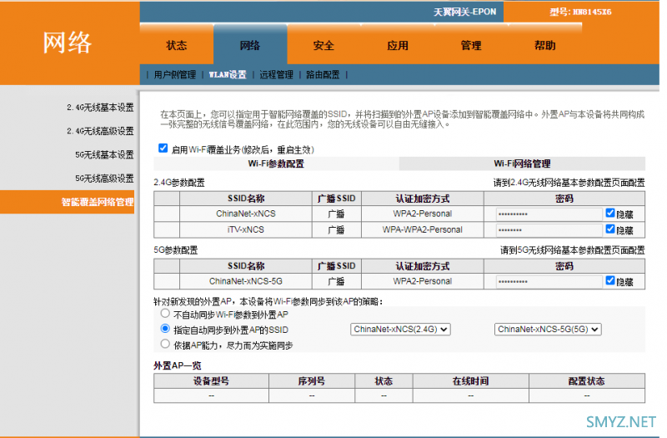Toggle 隐藏 checkbox for ChinaNet-xNCS password
The height and width of the screenshot is (438, 667).
point(610,213)
